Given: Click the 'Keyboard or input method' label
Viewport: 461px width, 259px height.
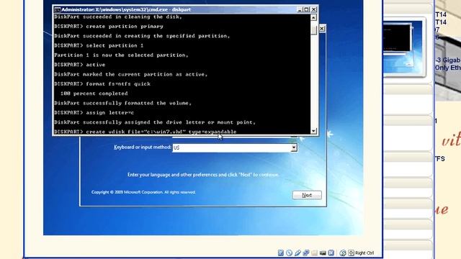Looking at the screenshot, I should tap(143, 147).
